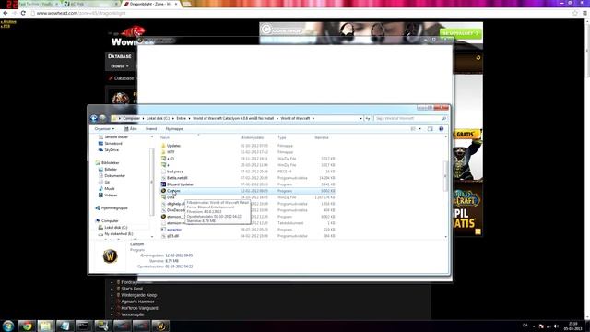The height and width of the screenshot is (332, 590).
Task: Click the file list vertical scrollbar
Action: pos(446,176)
